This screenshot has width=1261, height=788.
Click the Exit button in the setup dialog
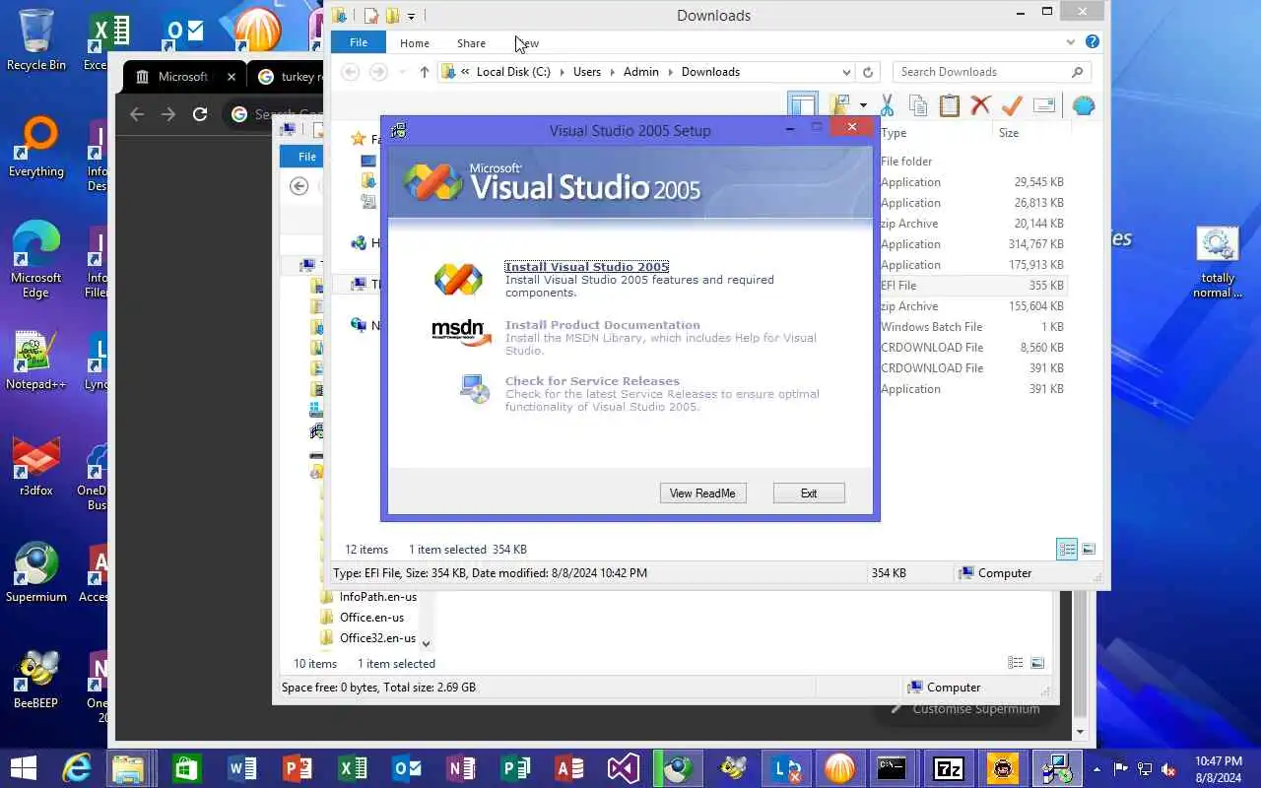[x=809, y=493]
